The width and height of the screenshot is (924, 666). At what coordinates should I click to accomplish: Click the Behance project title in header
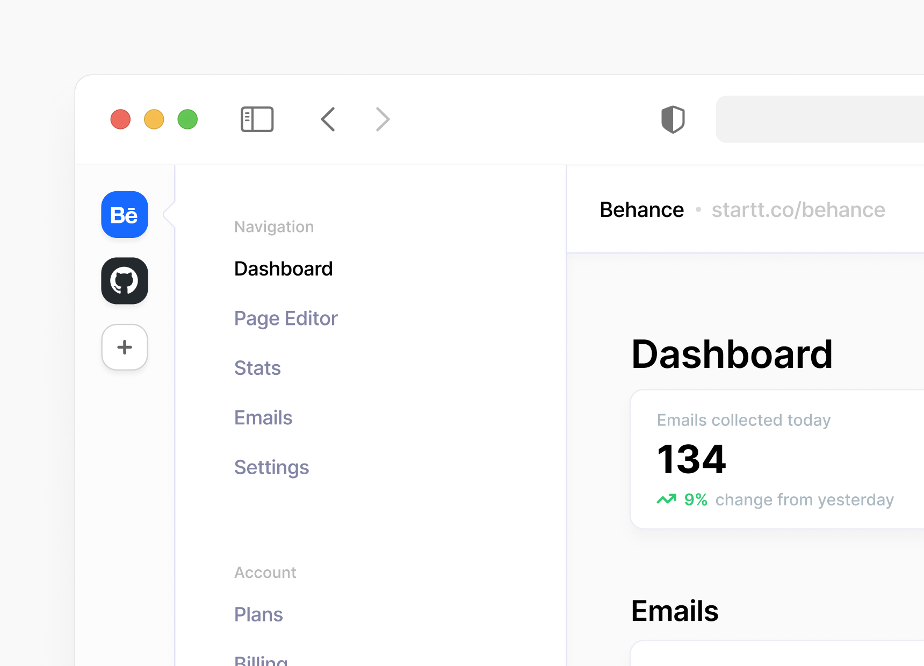(642, 209)
